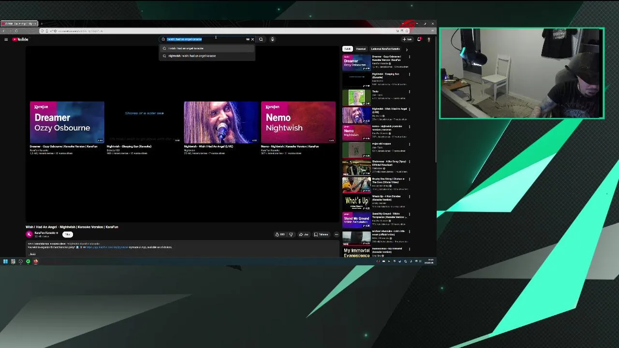This screenshot has width=619, height=348.
Task: Open KaraFun Karaoke channel avatar
Action: click(x=29, y=234)
